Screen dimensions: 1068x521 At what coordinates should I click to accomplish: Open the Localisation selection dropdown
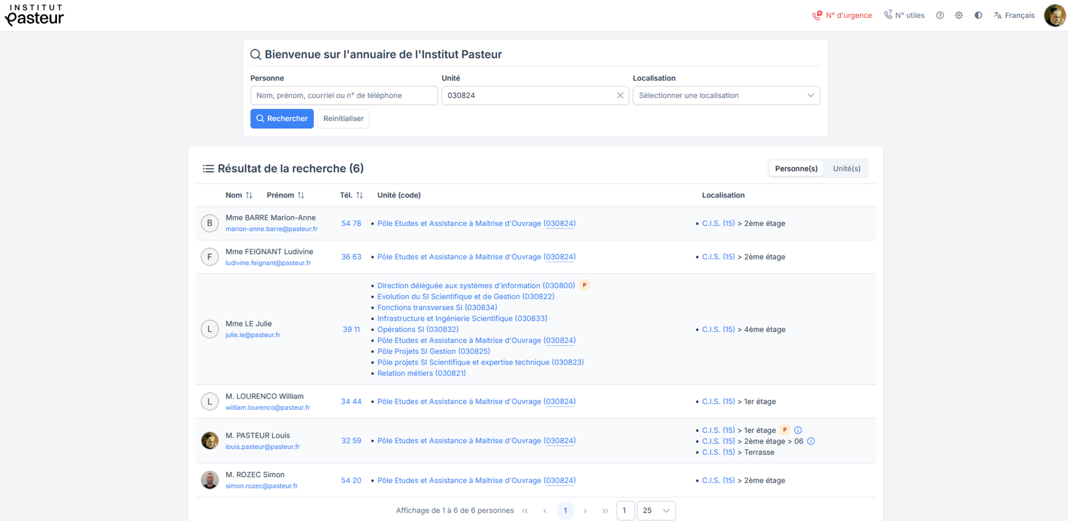point(726,96)
